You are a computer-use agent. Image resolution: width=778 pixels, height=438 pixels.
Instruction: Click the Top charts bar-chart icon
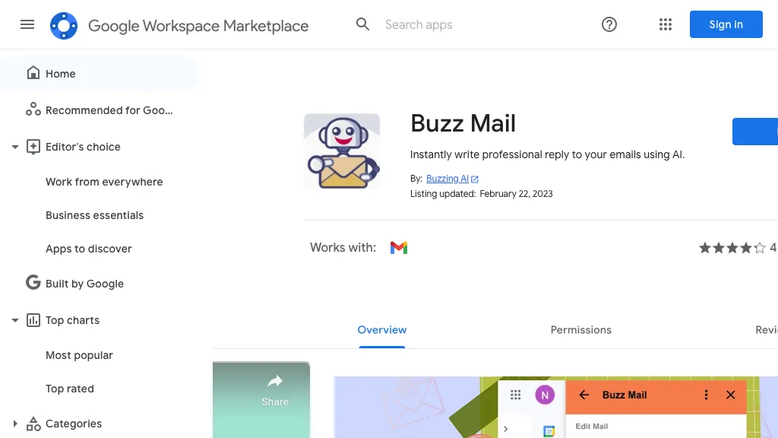click(33, 320)
